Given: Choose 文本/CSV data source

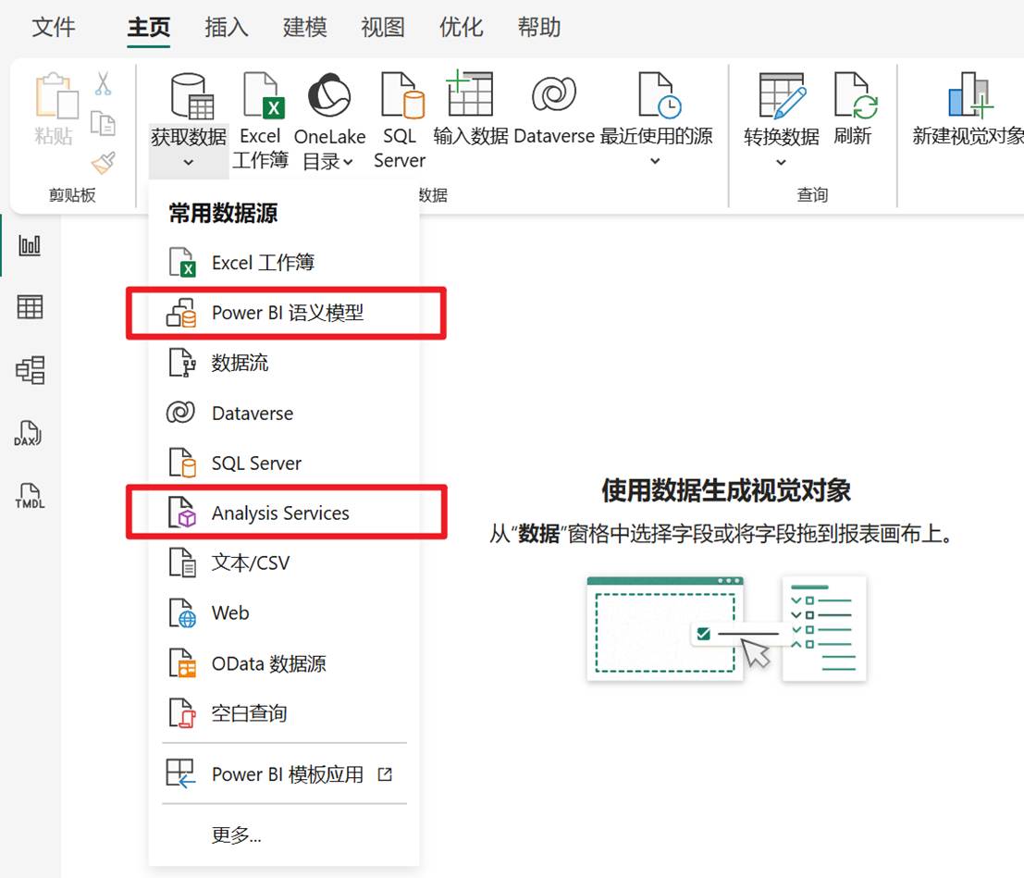Looking at the screenshot, I should (284, 563).
